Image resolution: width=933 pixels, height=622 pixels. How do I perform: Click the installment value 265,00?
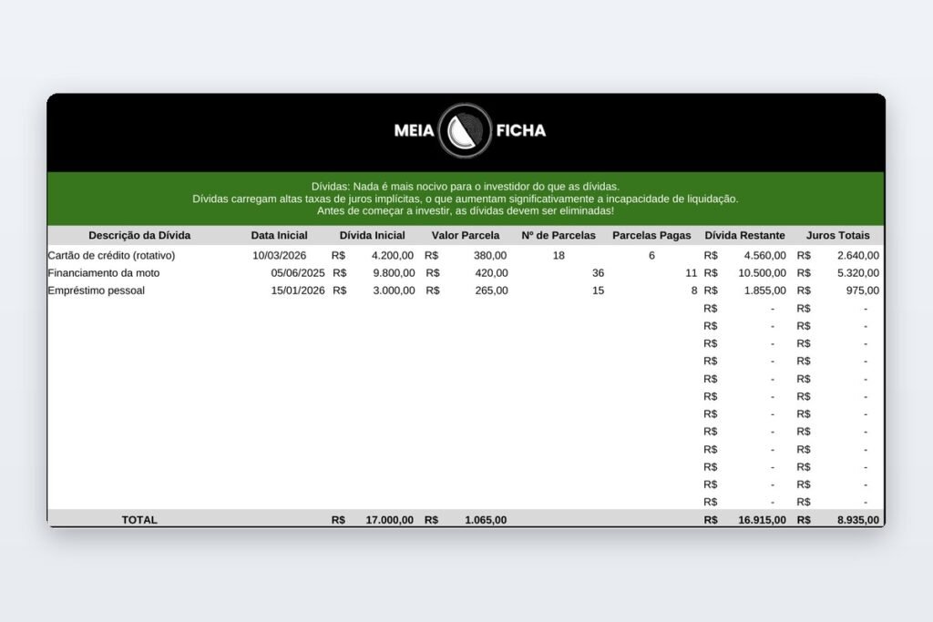491,291
